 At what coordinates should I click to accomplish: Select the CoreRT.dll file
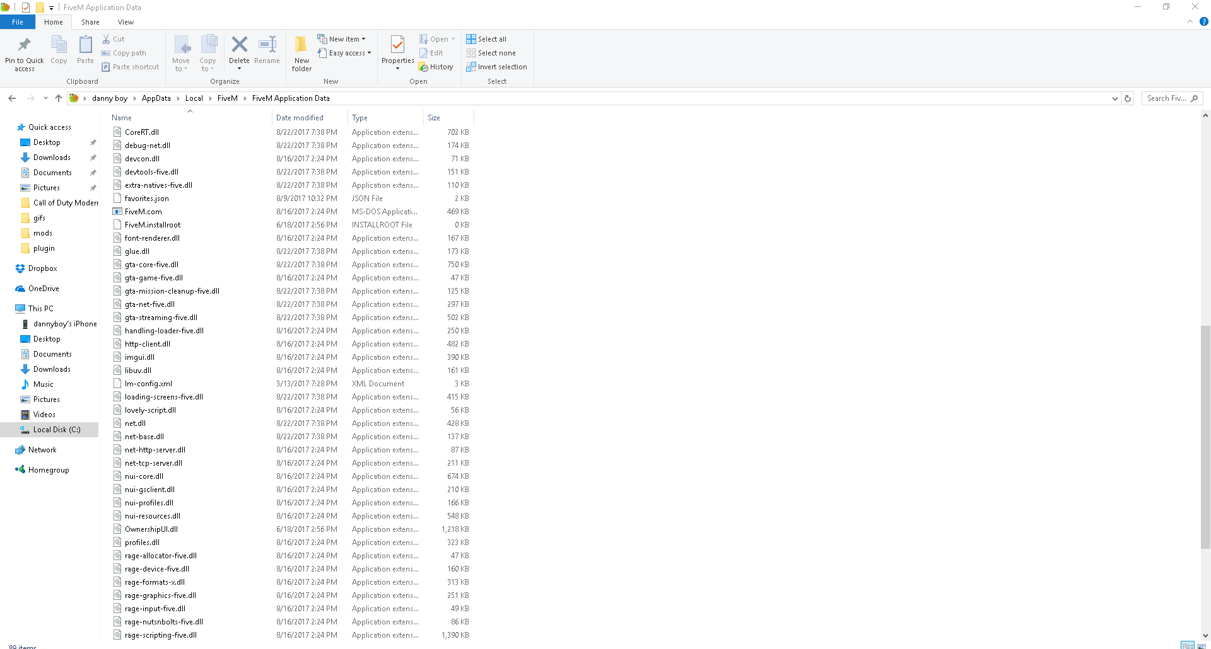pyautogui.click(x=142, y=132)
